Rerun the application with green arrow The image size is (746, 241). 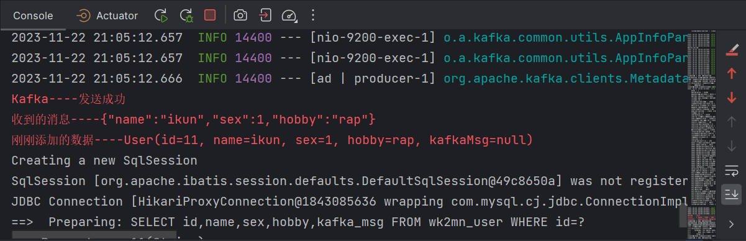pyautogui.click(x=161, y=15)
